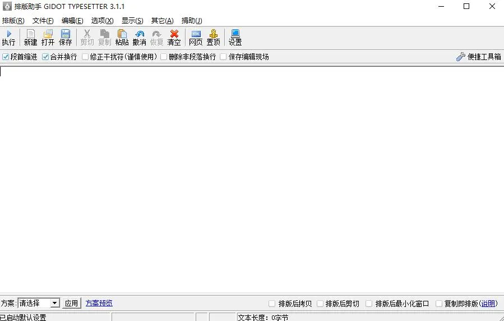Open the 方案预览 link
Screen dimensions: 504x321
pyautogui.click(x=99, y=303)
